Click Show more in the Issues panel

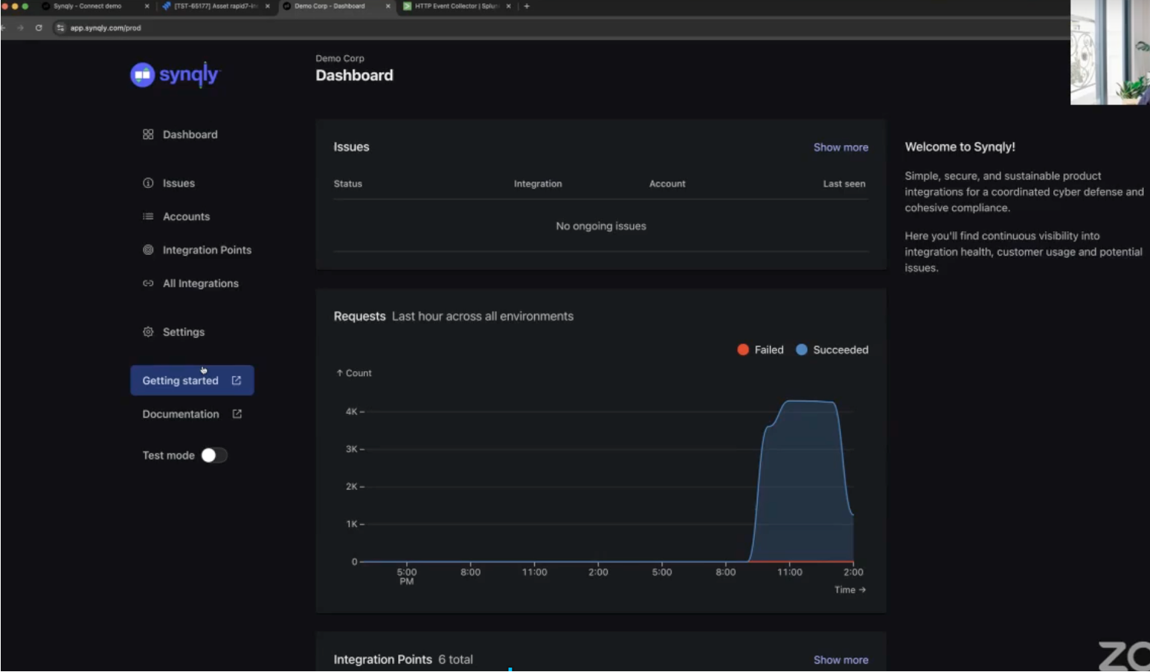[841, 147]
